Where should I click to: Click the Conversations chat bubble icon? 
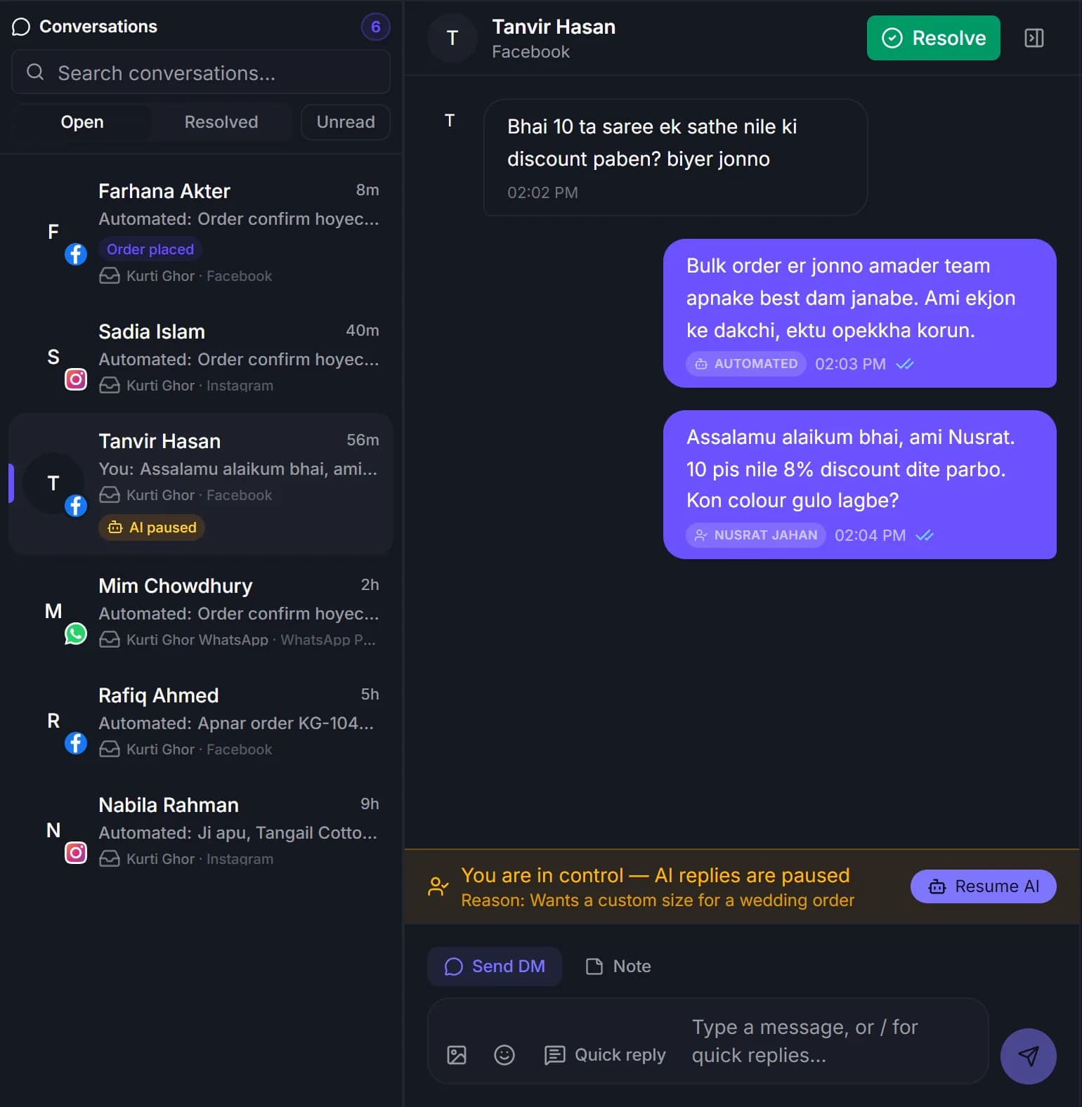(x=21, y=27)
